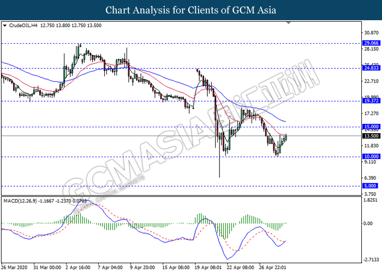Screen dimensions: 382x273
Task: Click the 17.270 price axis value
Action: (371, 114)
